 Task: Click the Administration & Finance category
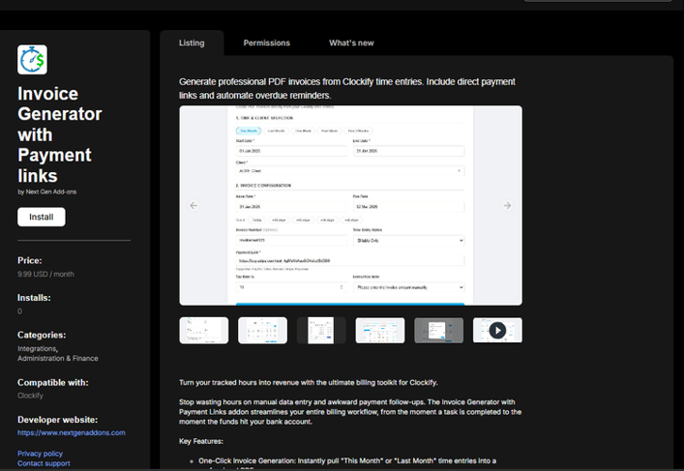(58, 358)
